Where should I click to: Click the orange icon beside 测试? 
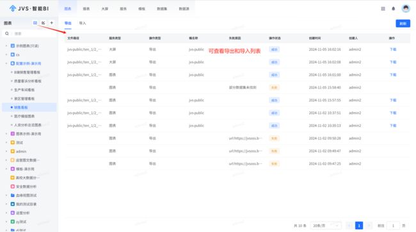[x=12, y=142]
